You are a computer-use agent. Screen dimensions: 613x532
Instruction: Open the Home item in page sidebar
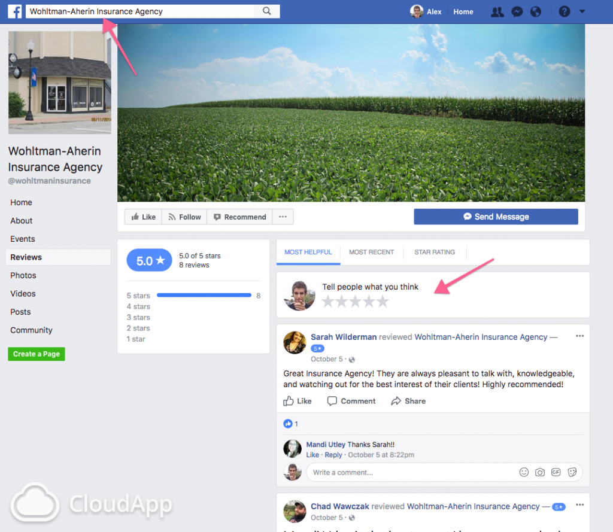(21, 202)
